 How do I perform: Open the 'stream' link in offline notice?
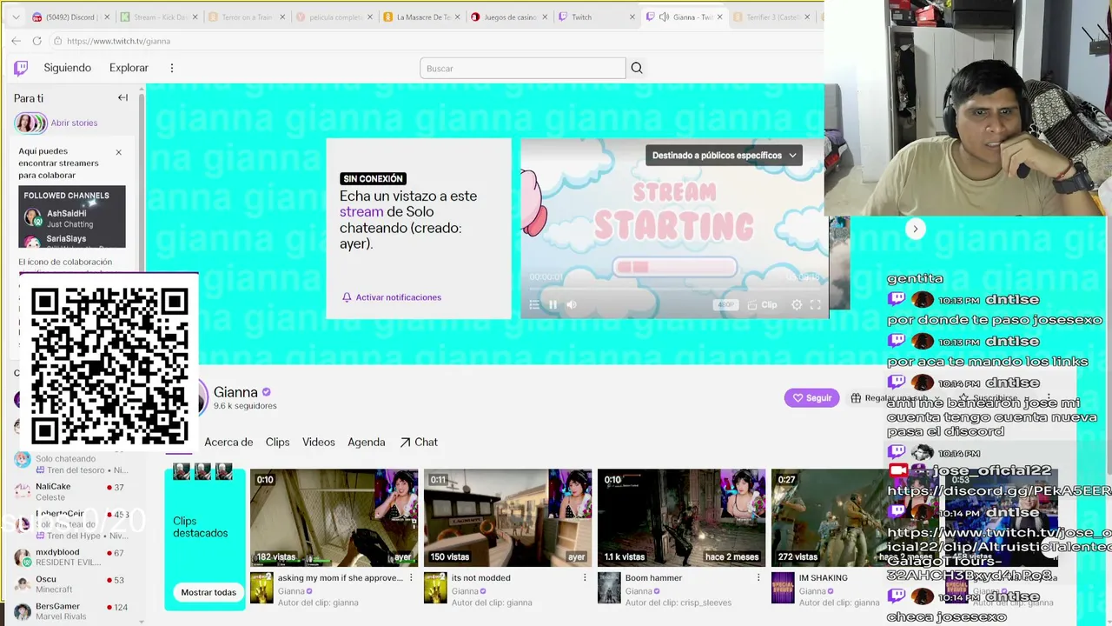point(361,211)
